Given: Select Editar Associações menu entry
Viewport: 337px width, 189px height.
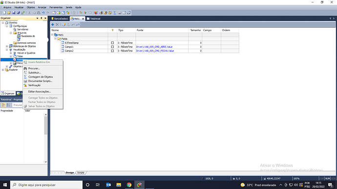Looking at the screenshot, I should coord(40,92).
